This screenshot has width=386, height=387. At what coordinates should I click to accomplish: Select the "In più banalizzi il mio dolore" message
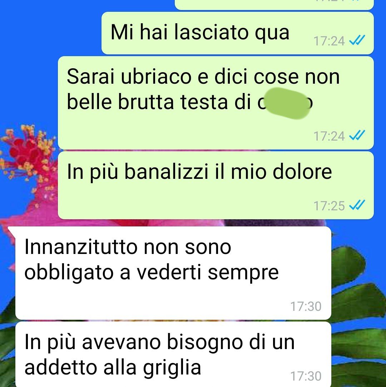[216, 185]
